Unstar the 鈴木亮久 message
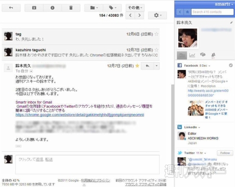 138,66
